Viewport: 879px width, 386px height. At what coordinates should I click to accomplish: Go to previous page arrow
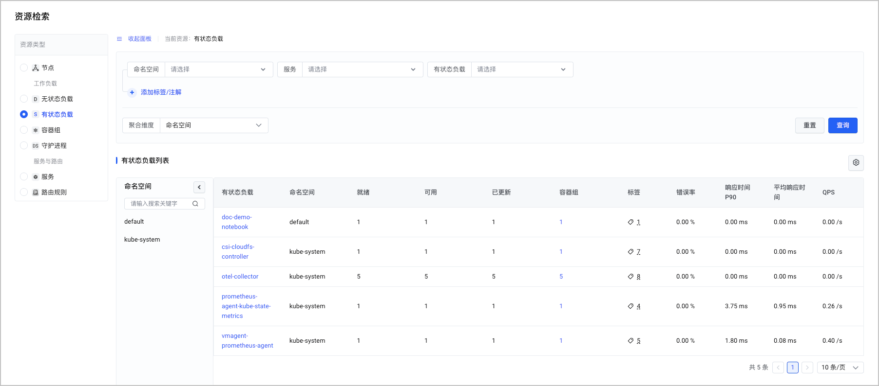pos(778,368)
